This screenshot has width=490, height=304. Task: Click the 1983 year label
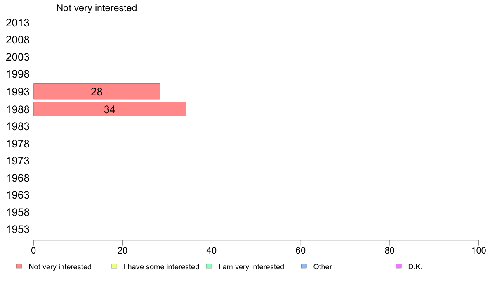pyautogui.click(x=18, y=126)
